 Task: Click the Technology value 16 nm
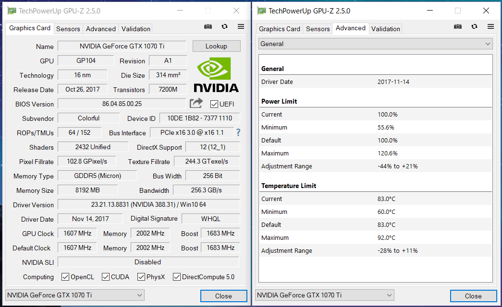coord(82,75)
